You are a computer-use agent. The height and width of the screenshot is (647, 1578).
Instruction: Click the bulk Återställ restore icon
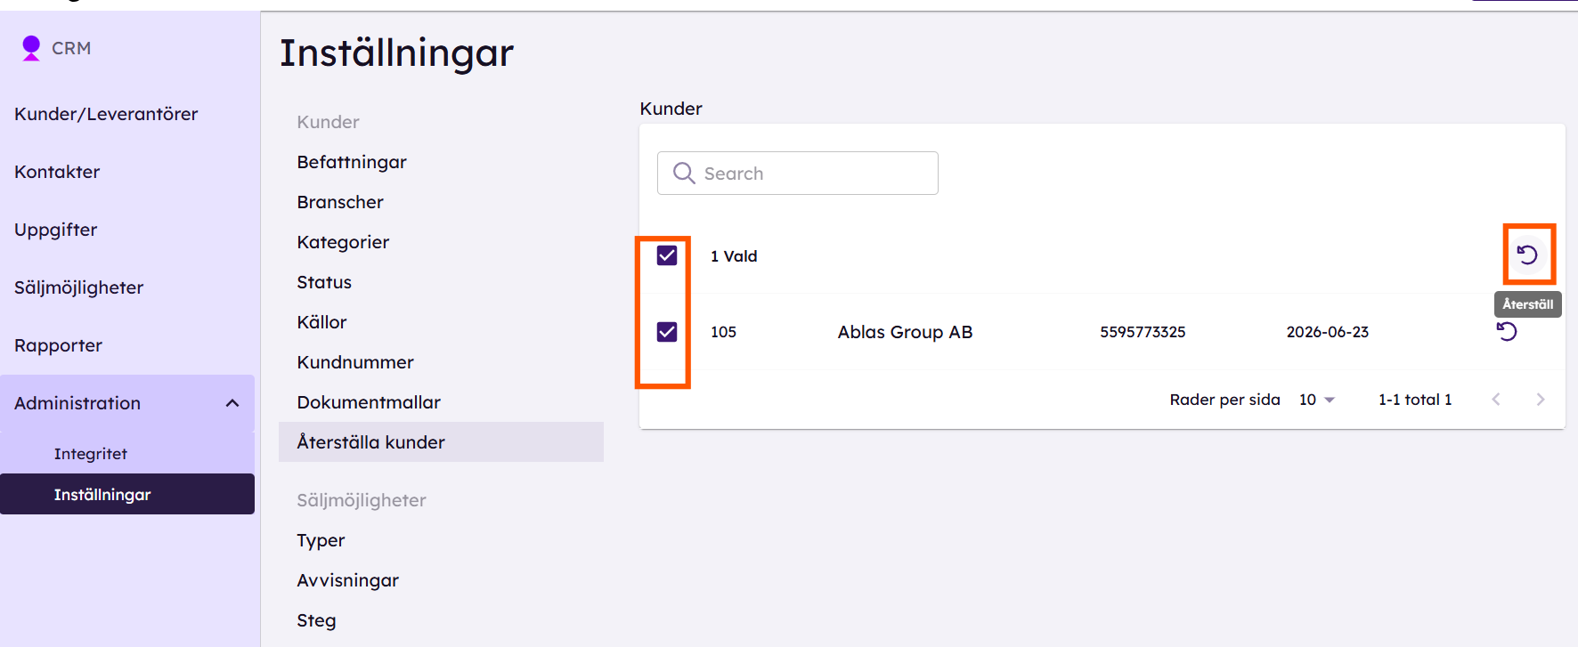(1527, 255)
